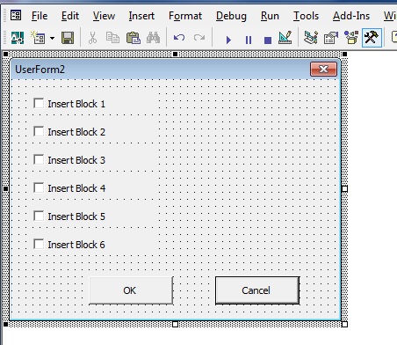Viewport: 397px width, 345px height.
Task: Open the Project Explorer icon
Action: coord(311,38)
